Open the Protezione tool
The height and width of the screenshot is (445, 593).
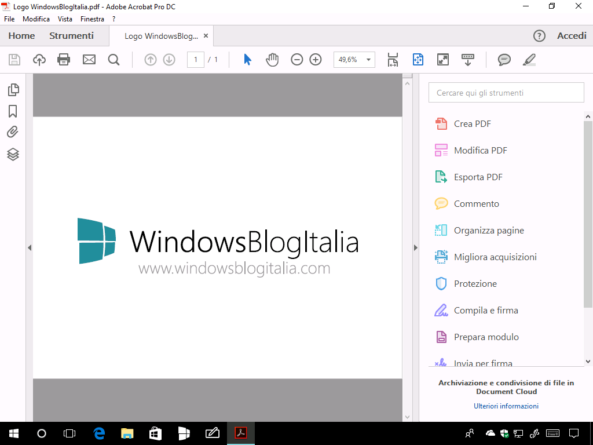(x=466, y=284)
